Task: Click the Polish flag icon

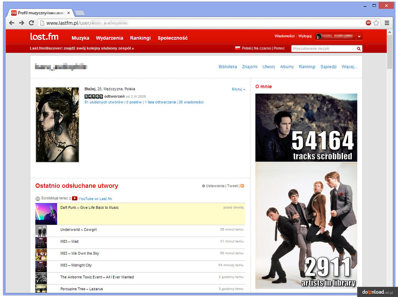Action: [x=238, y=48]
